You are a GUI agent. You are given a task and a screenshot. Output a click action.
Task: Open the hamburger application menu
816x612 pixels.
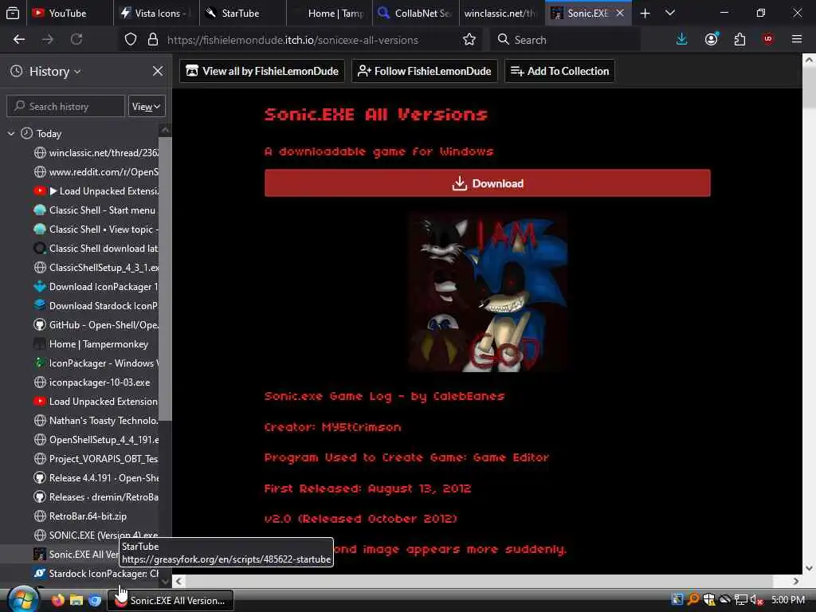coord(797,40)
